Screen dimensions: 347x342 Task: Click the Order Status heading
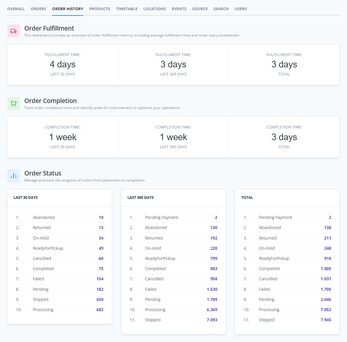(43, 173)
